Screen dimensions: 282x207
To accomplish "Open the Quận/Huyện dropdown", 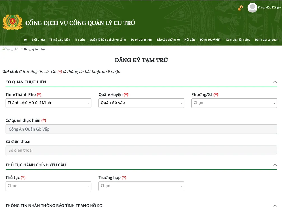I will point(141,103).
